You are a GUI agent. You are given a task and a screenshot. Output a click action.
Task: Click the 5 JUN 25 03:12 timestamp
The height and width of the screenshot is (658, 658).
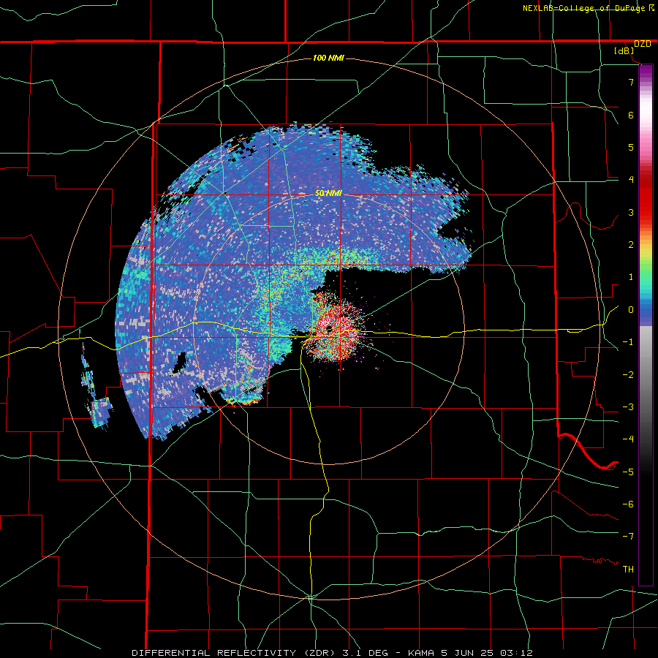(486, 653)
